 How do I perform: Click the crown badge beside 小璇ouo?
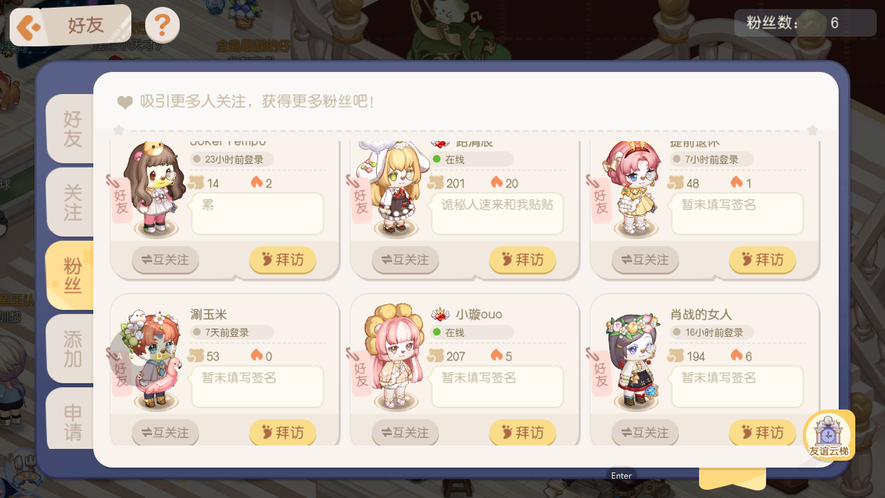[x=440, y=315]
